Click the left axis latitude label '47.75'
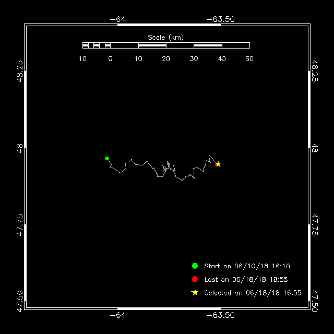This screenshot has width=334, height=334. coord(19,225)
